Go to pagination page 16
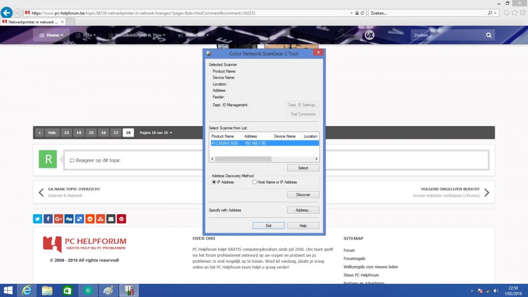This screenshot has height=297, width=528. pyautogui.click(x=103, y=132)
